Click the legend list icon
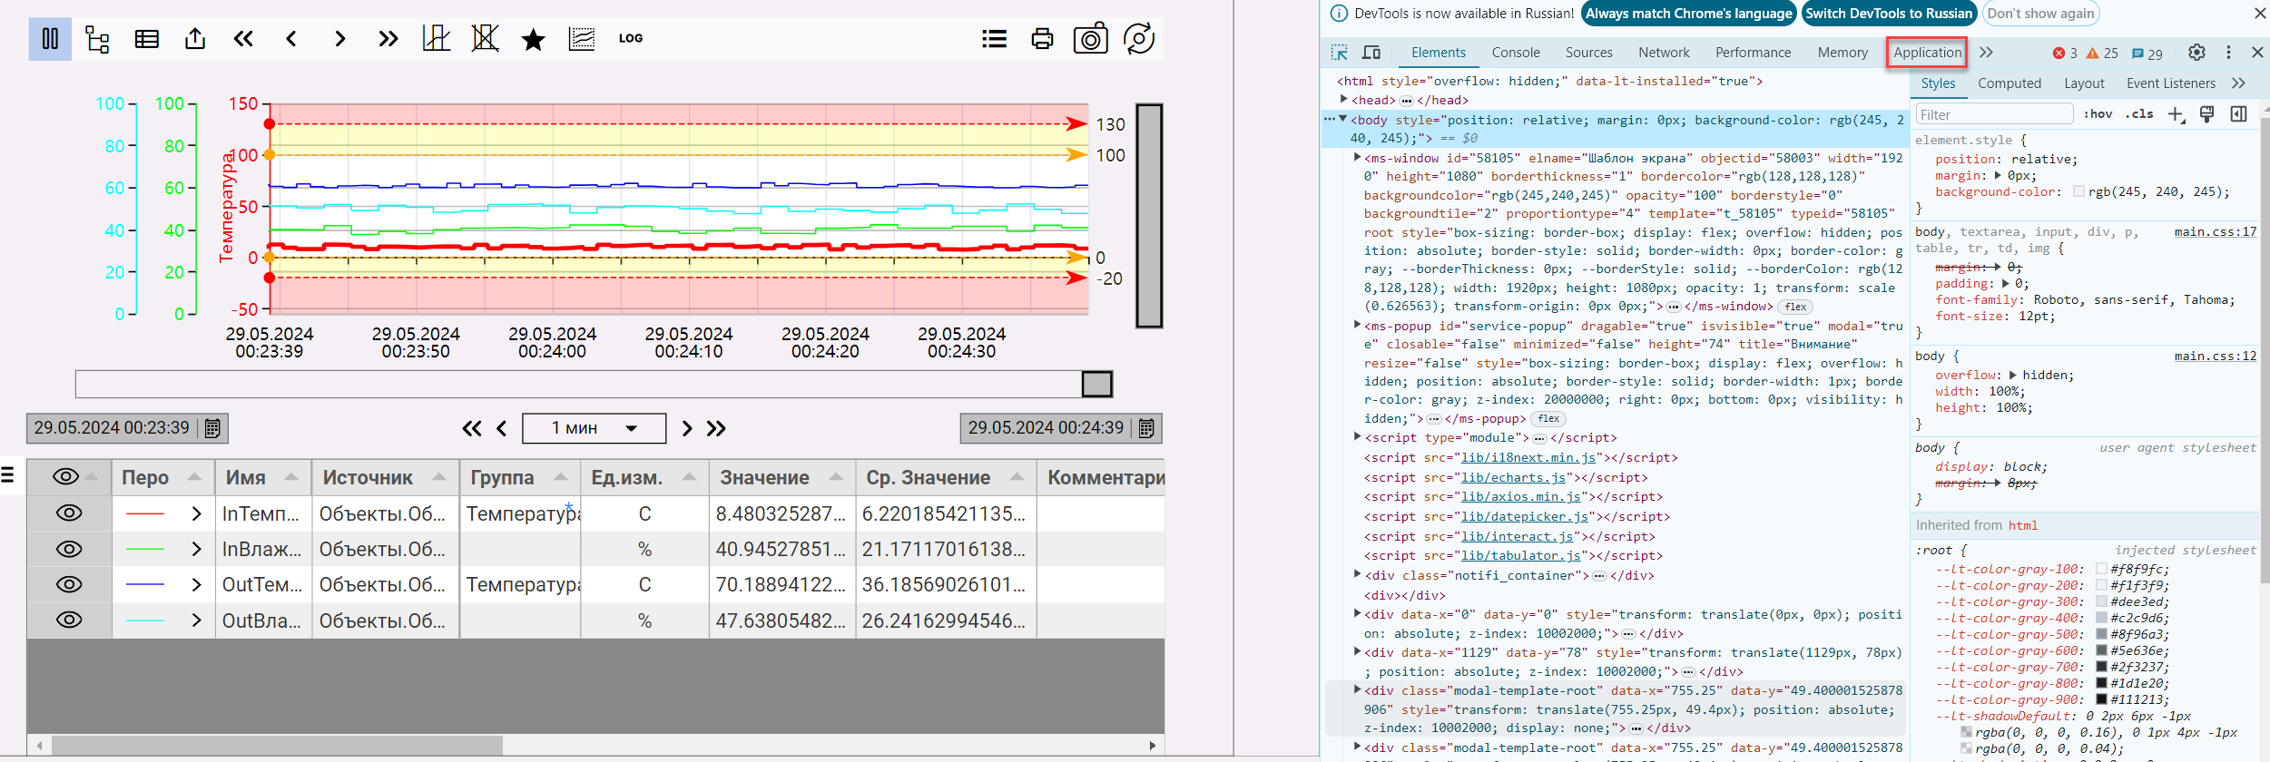 coord(994,39)
